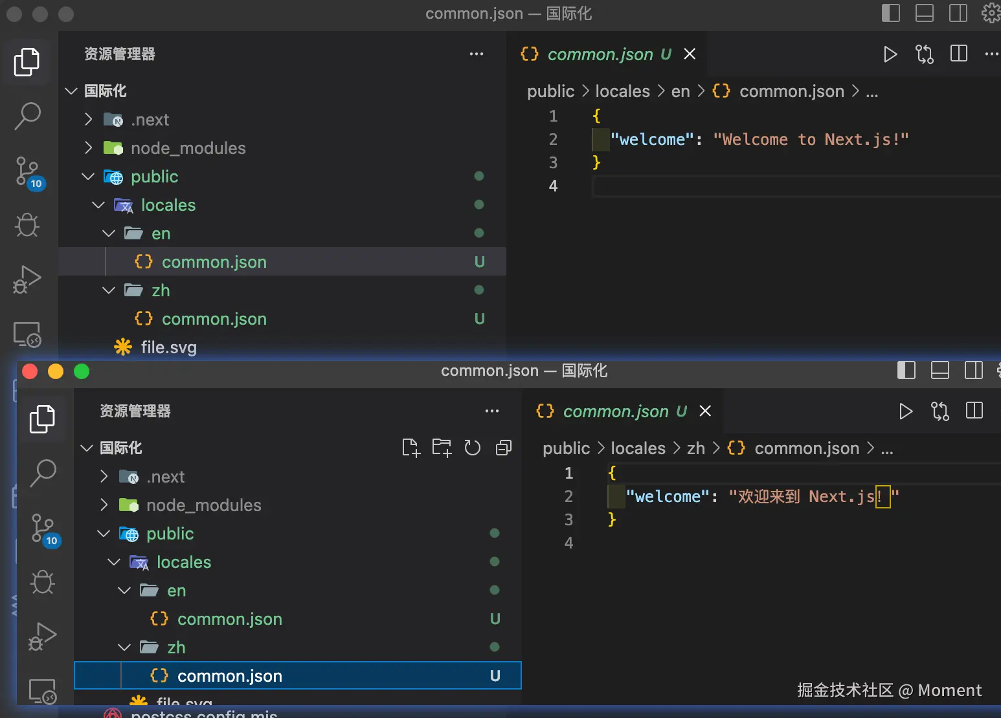Viewport: 1001px width, 718px height.
Task: Close the common.json tab in the bottom window
Action: pyautogui.click(x=705, y=411)
